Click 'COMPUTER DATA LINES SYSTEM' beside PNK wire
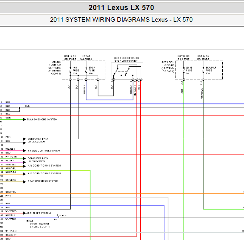The width and height of the screenshot is (244, 240). pyautogui.click(x=38, y=140)
